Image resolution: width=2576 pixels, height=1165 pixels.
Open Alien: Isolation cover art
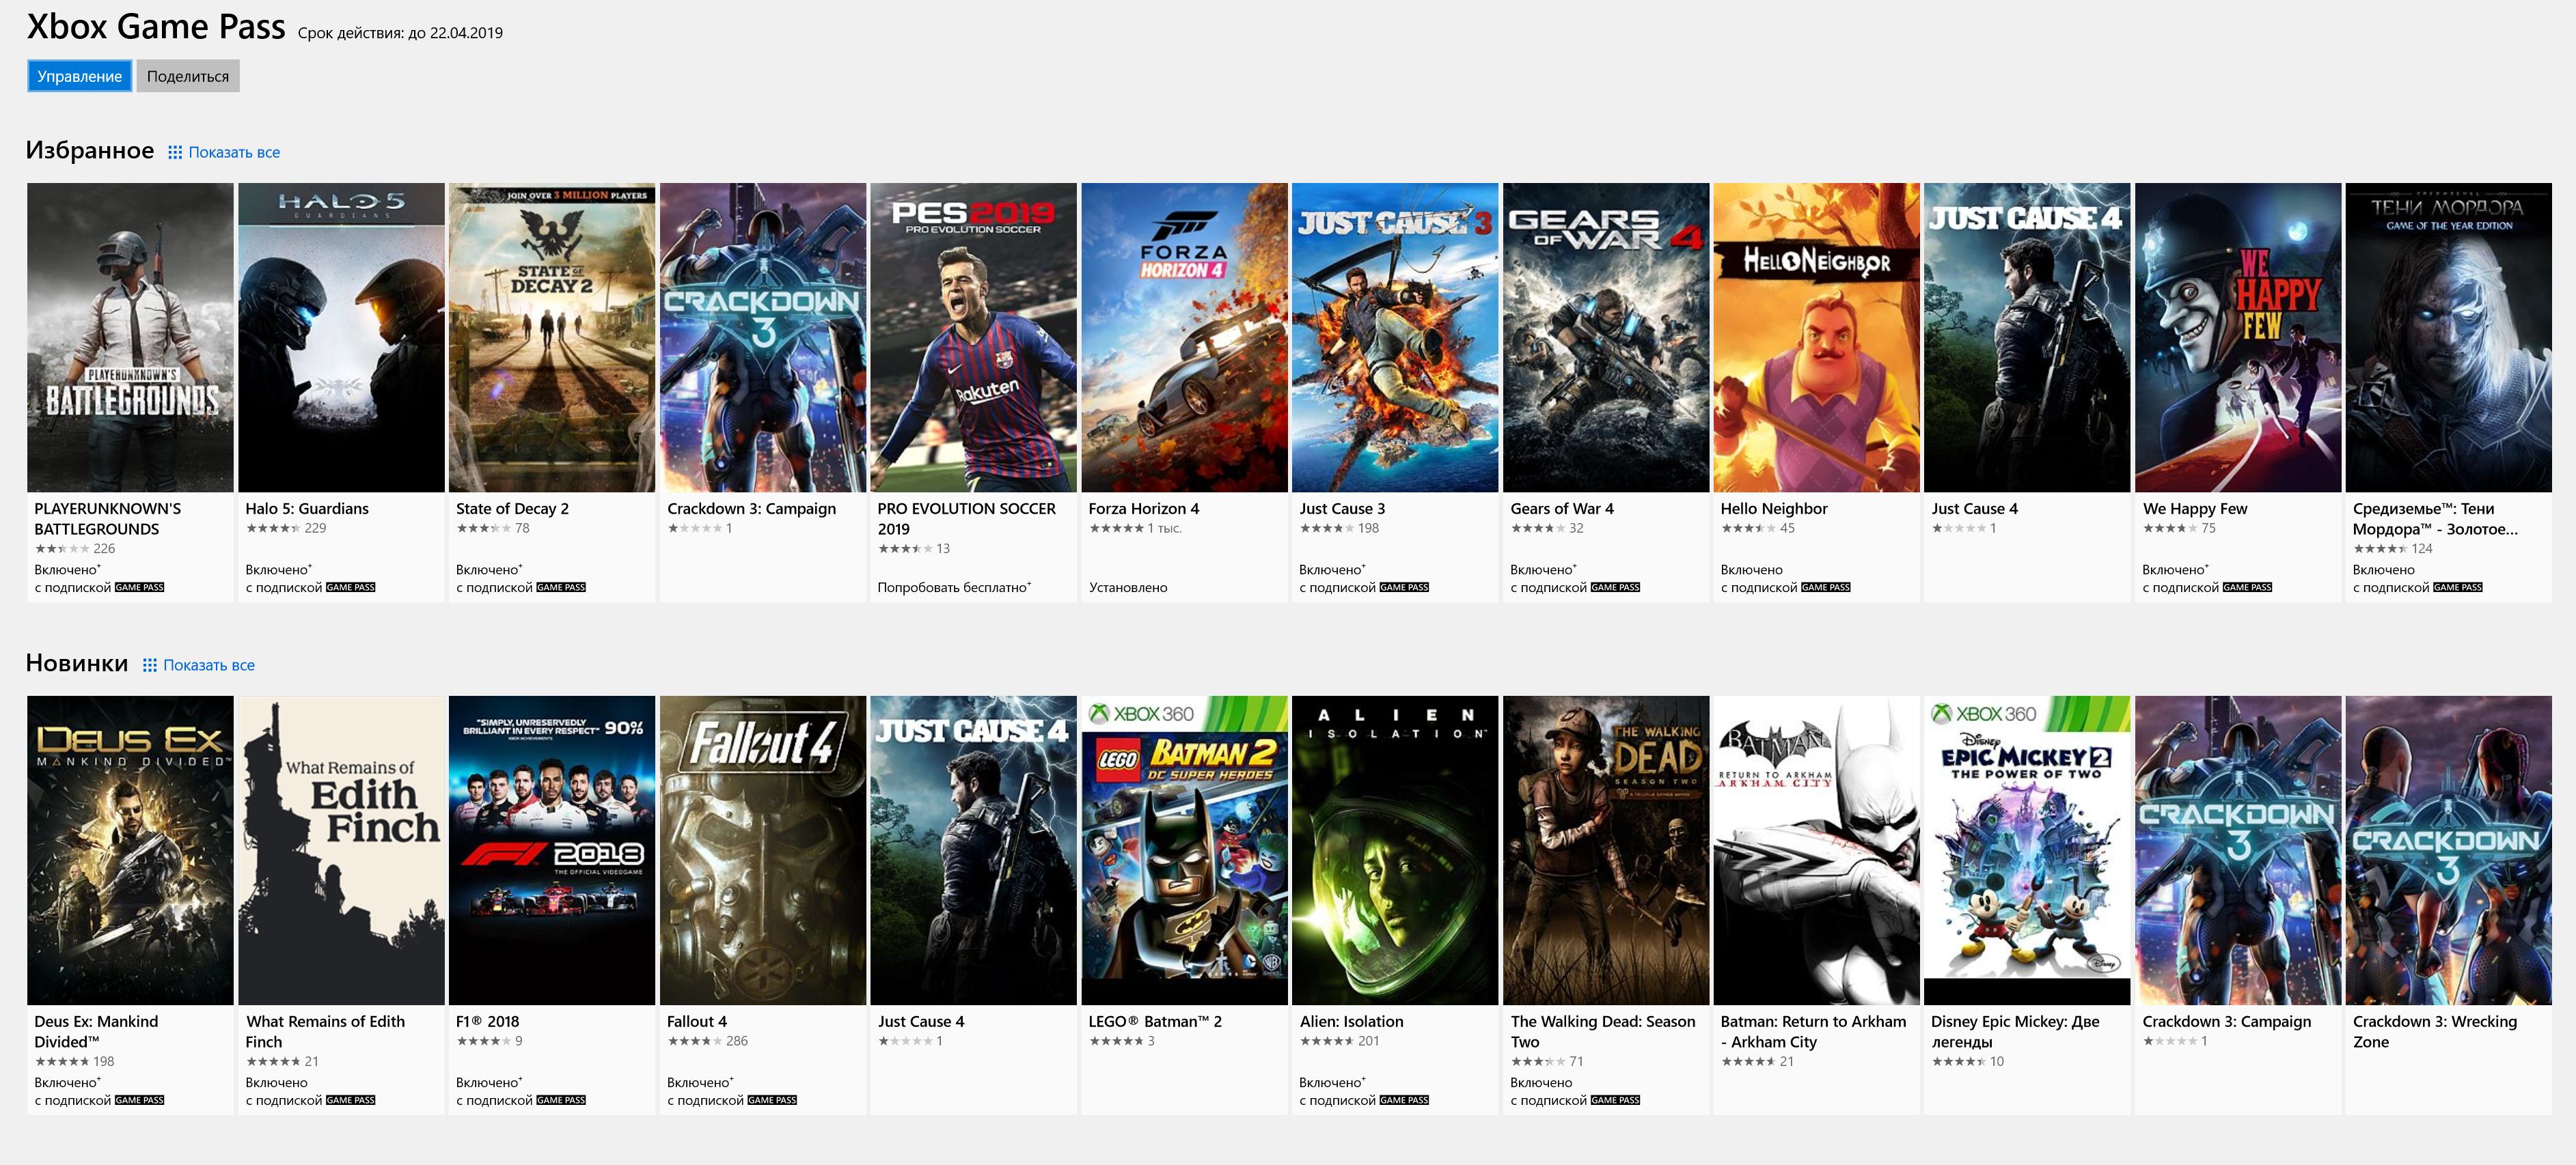(x=1395, y=850)
